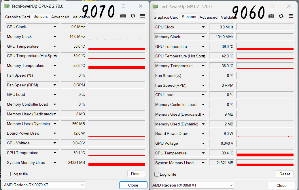Viewport: 299px width, 190px height.
Task: Click the GPU-Z app icon in the right window title bar
Action: click(155, 7)
